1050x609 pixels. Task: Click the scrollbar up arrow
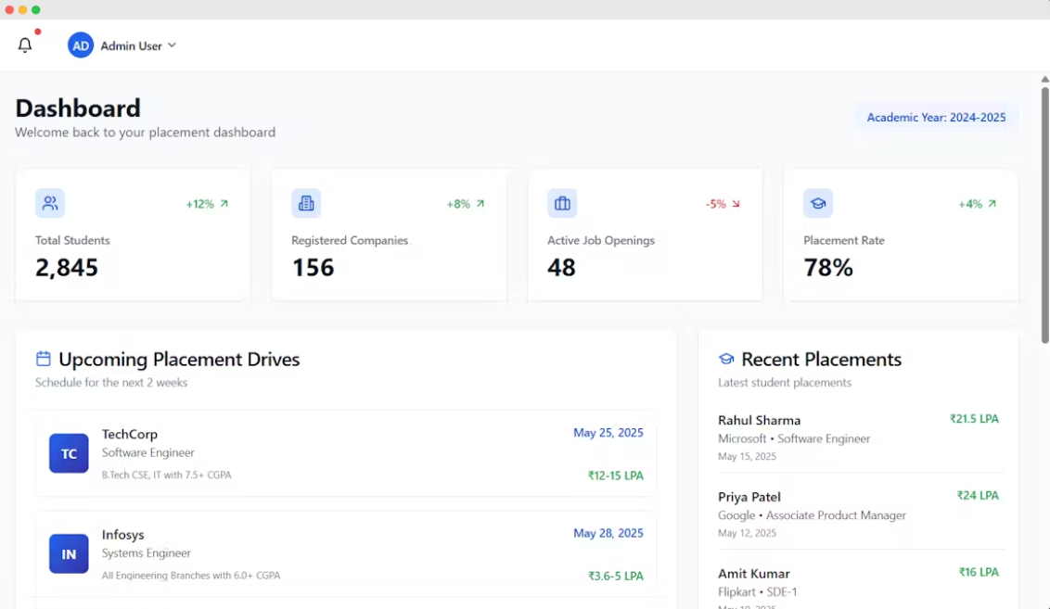click(1044, 79)
